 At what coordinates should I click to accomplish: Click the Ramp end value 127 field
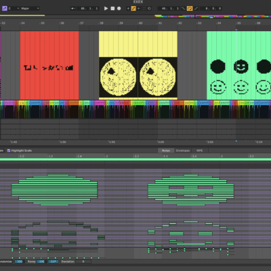coord(54,262)
